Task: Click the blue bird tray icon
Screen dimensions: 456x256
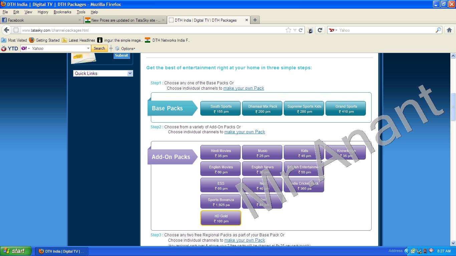Action: (419, 251)
